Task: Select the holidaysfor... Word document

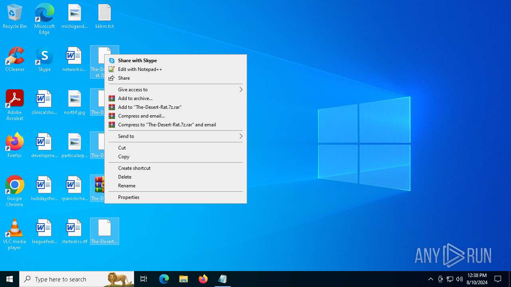Action: coord(44,189)
